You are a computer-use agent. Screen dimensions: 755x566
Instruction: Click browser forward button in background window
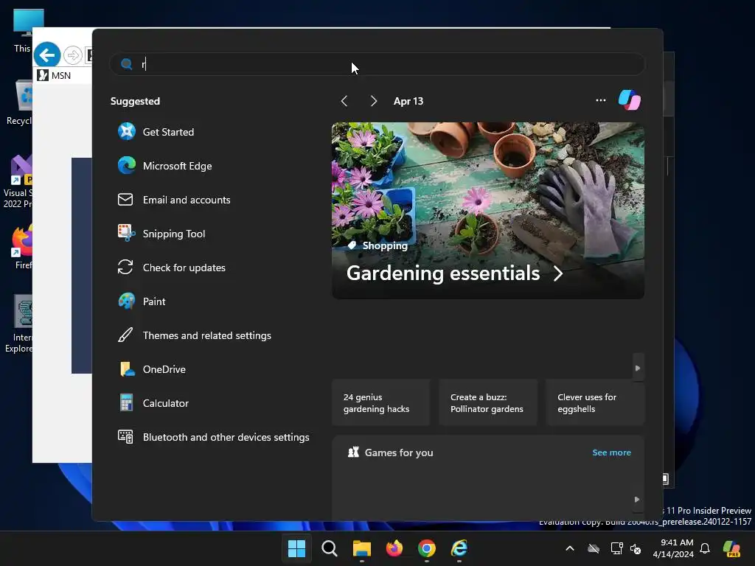point(73,55)
